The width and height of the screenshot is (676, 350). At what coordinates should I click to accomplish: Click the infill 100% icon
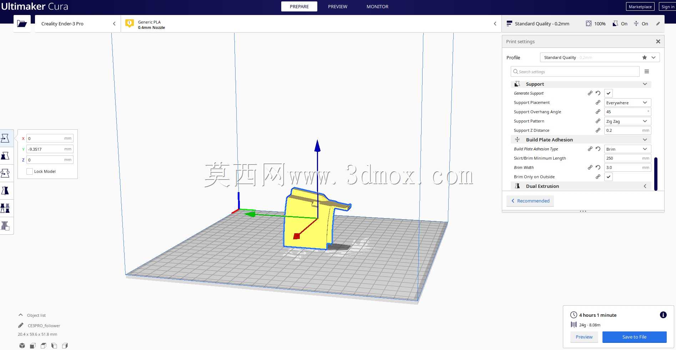click(x=589, y=24)
